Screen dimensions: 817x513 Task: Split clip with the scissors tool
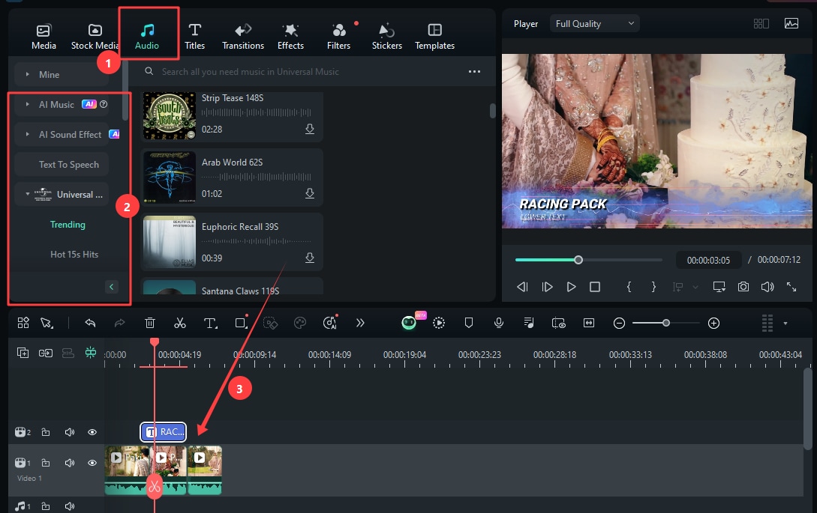180,323
